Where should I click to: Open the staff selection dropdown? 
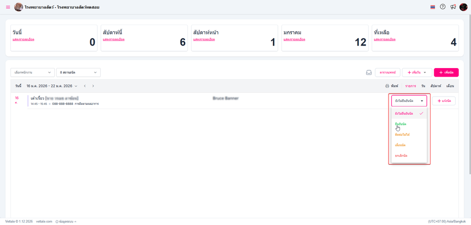point(33,73)
